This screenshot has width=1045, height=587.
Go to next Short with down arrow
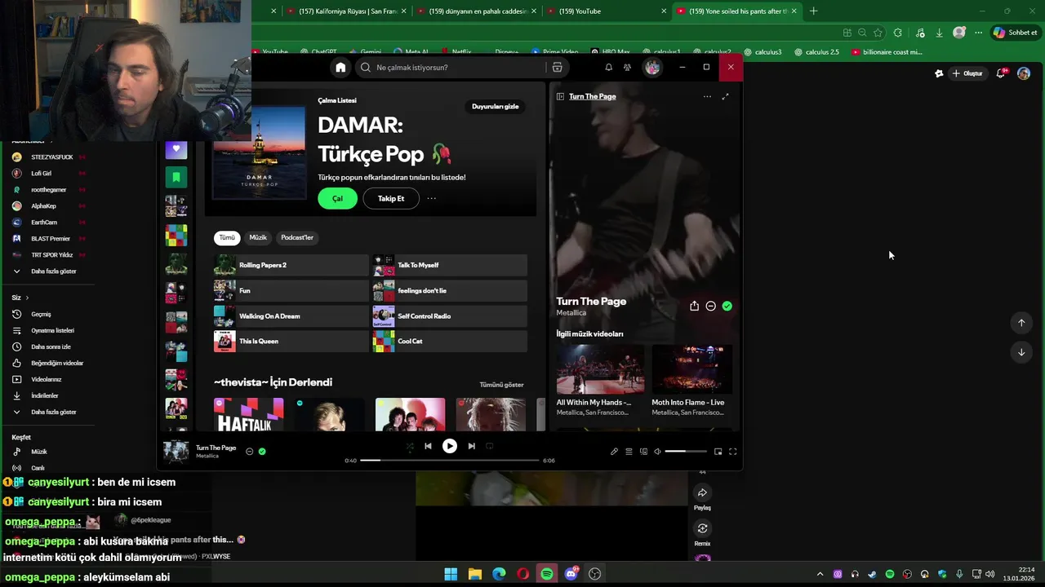tap(1021, 352)
